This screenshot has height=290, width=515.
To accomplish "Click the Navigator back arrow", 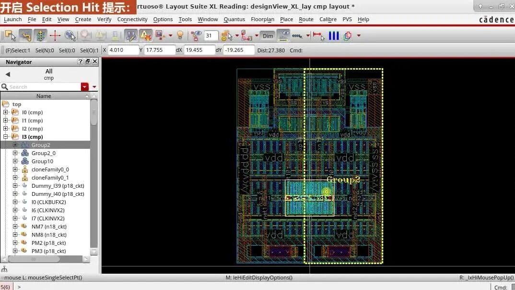I will coord(8,74).
